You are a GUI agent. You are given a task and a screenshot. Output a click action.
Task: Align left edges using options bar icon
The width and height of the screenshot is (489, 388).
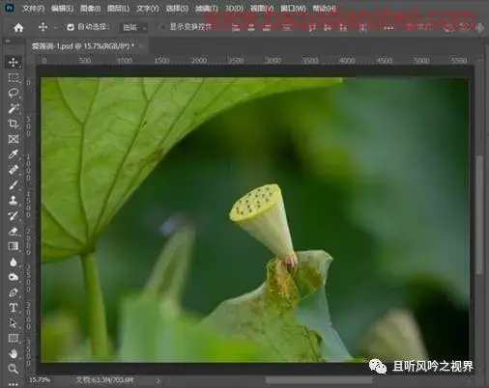pos(236,28)
